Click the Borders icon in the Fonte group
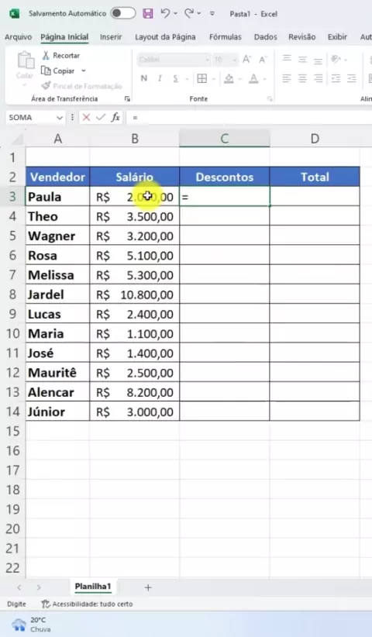 pos(201,78)
